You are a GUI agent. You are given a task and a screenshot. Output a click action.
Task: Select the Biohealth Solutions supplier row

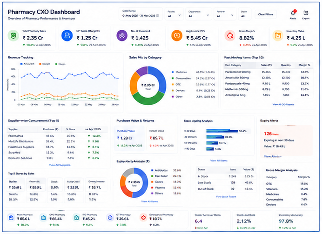[x=57, y=158]
